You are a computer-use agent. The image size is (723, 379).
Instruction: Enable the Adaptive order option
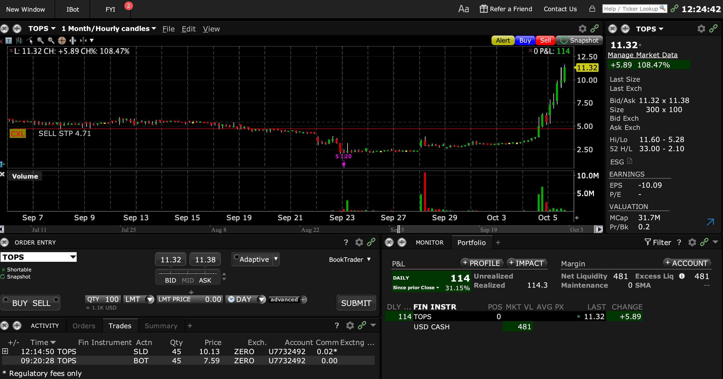237,257
